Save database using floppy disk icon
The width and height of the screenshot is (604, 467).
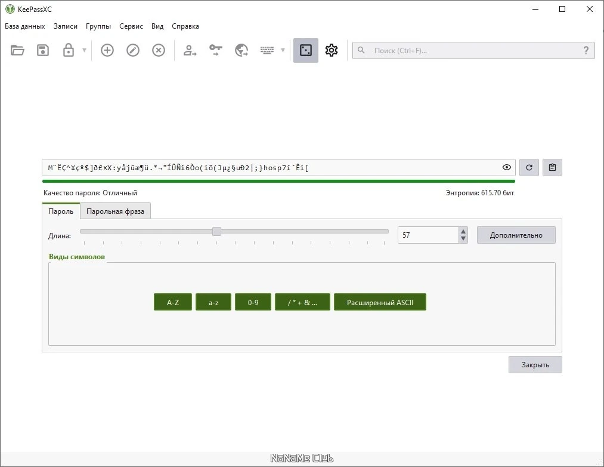click(43, 50)
